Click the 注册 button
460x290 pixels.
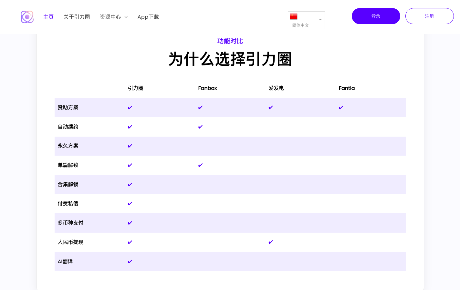point(430,16)
